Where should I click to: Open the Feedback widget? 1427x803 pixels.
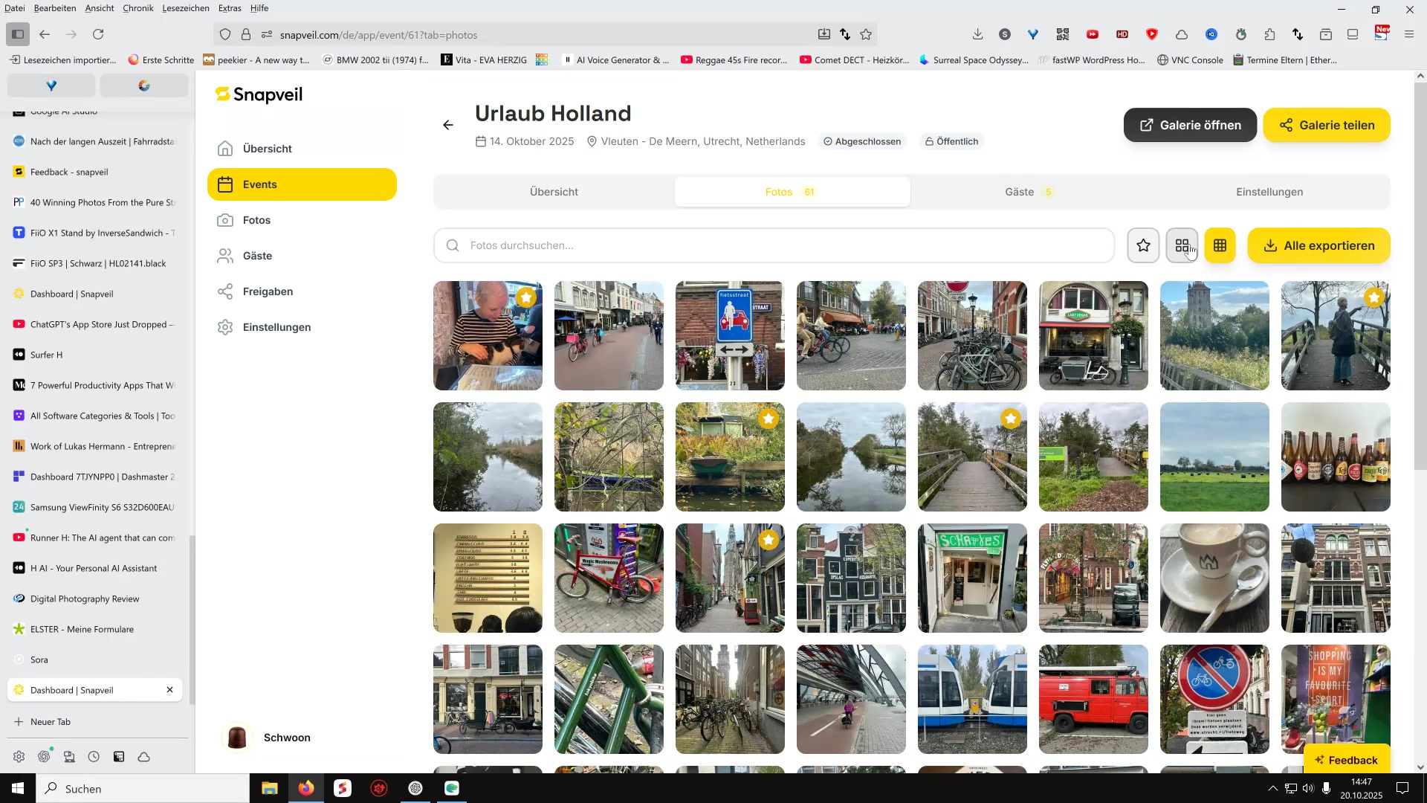click(1346, 760)
